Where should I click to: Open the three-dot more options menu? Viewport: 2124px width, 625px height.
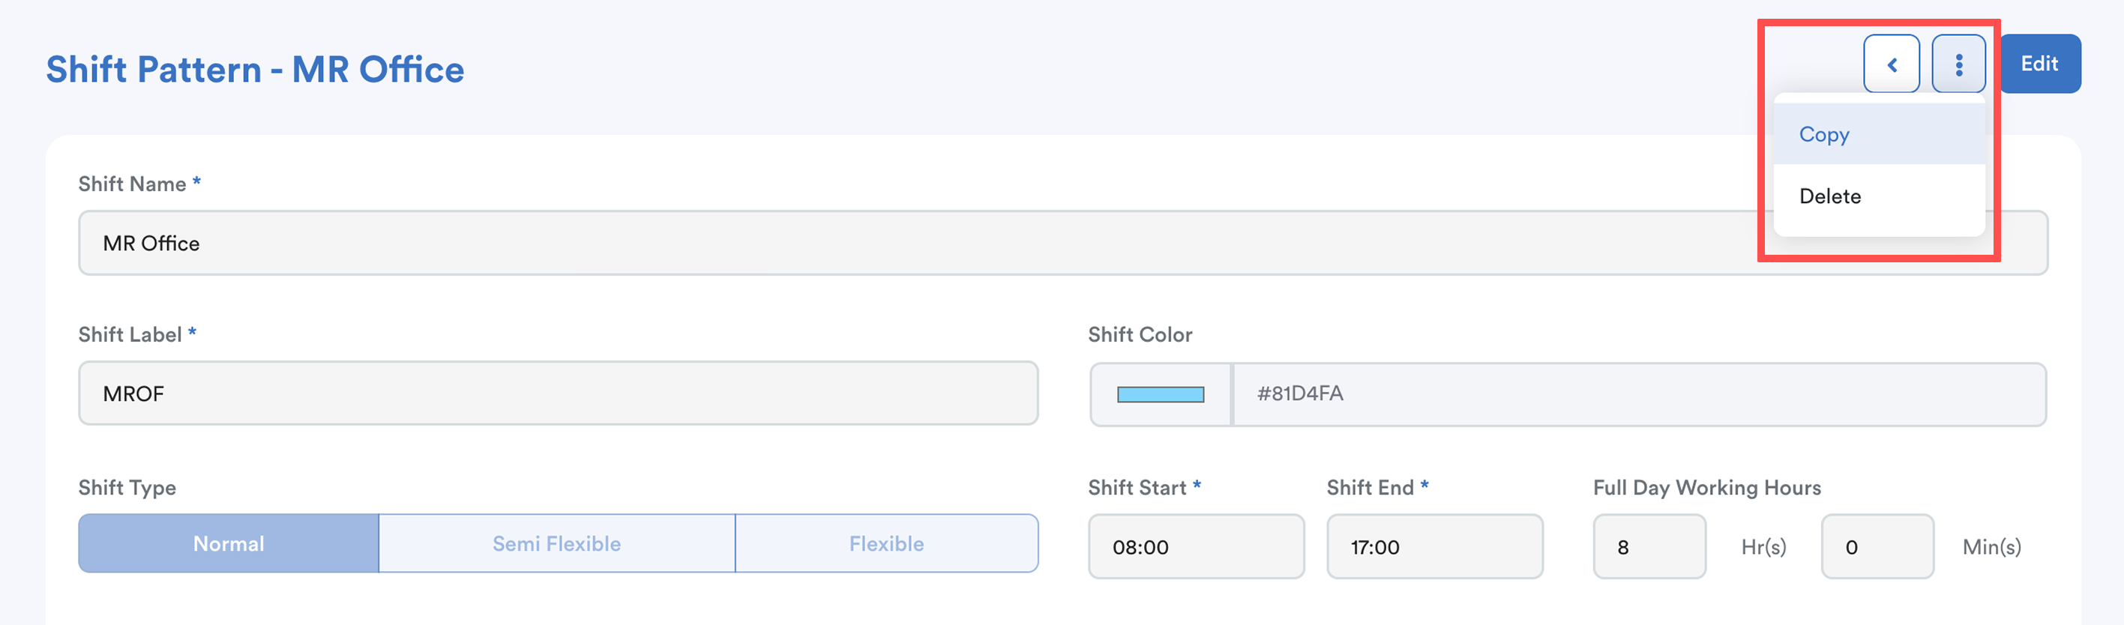[1958, 64]
